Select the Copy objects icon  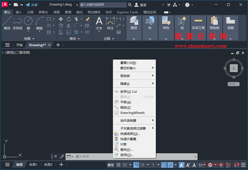click(x=61, y=25)
